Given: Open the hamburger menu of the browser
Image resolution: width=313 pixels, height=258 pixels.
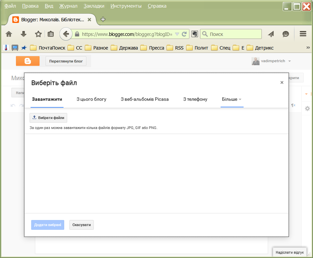Looking at the screenshot, I should [303, 34].
